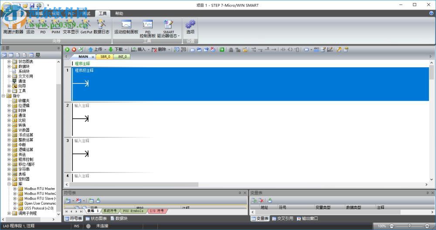436x230 pixels.
Task: Open 选项 settings gear icon
Action: point(191,24)
